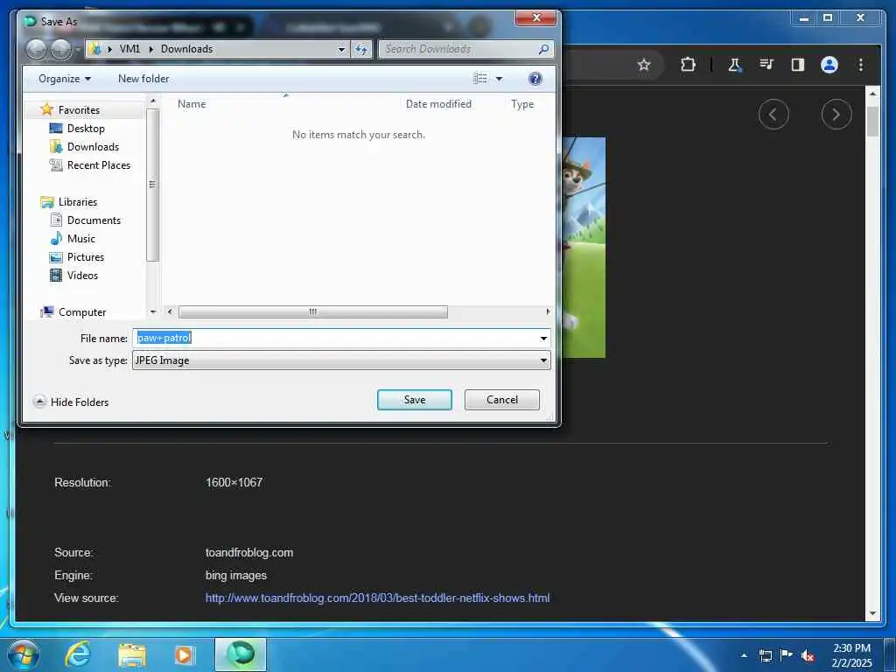896x672 pixels.
Task: Click the horizontal scrollbar in file list
Action: pos(312,312)
